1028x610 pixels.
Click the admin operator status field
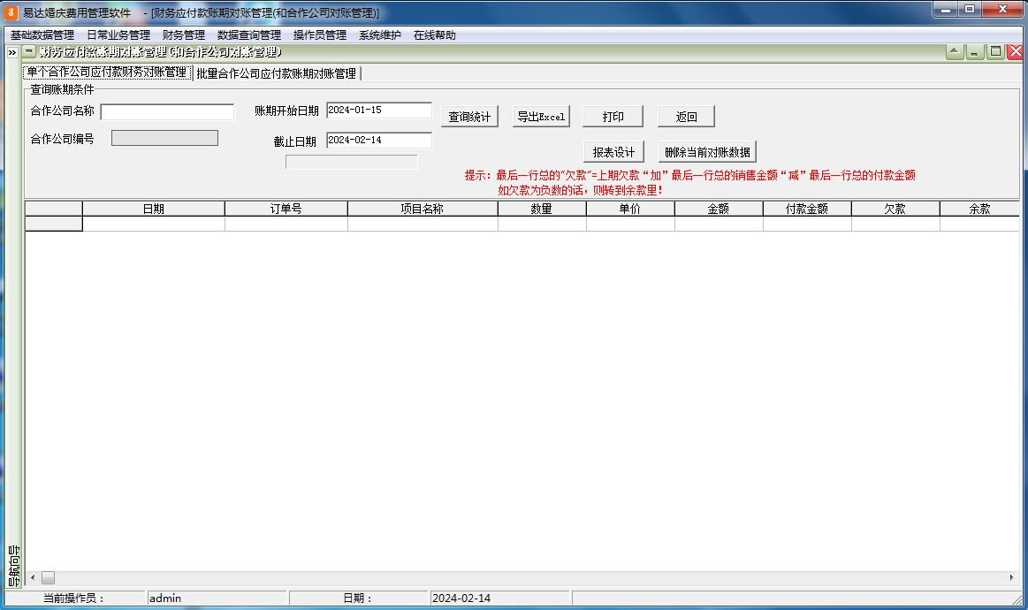pyautogui.click(x=217, y=599)
